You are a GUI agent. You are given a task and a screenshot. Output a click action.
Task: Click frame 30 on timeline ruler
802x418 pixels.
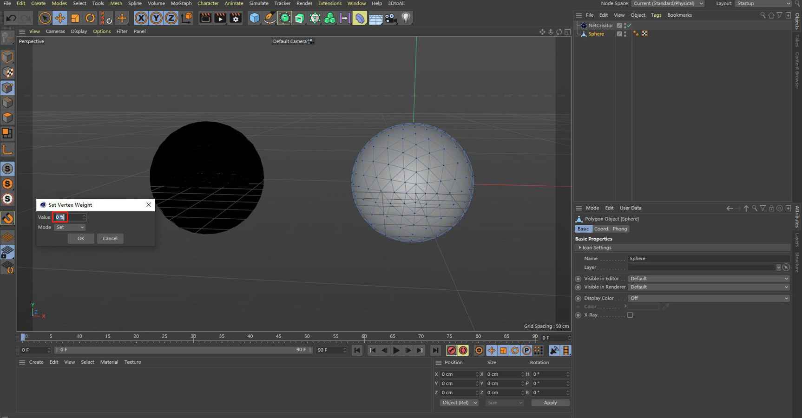193,336
